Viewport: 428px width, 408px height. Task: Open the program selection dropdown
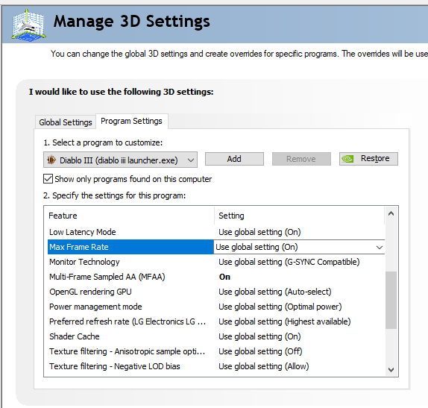click(x=120, y=160)
